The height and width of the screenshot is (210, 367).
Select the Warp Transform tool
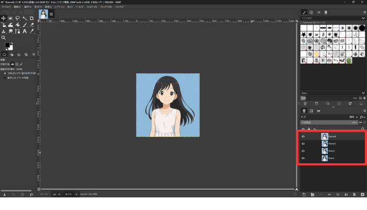coord(10,25)
